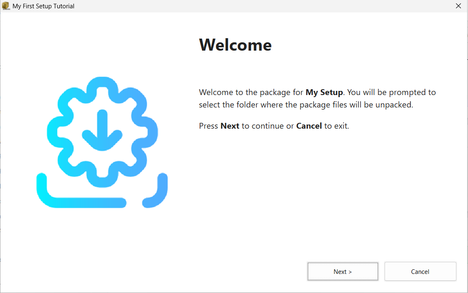Click the bold My Setup text
The height and width of the screenshot is (293, 468).
tap(324, 92)
